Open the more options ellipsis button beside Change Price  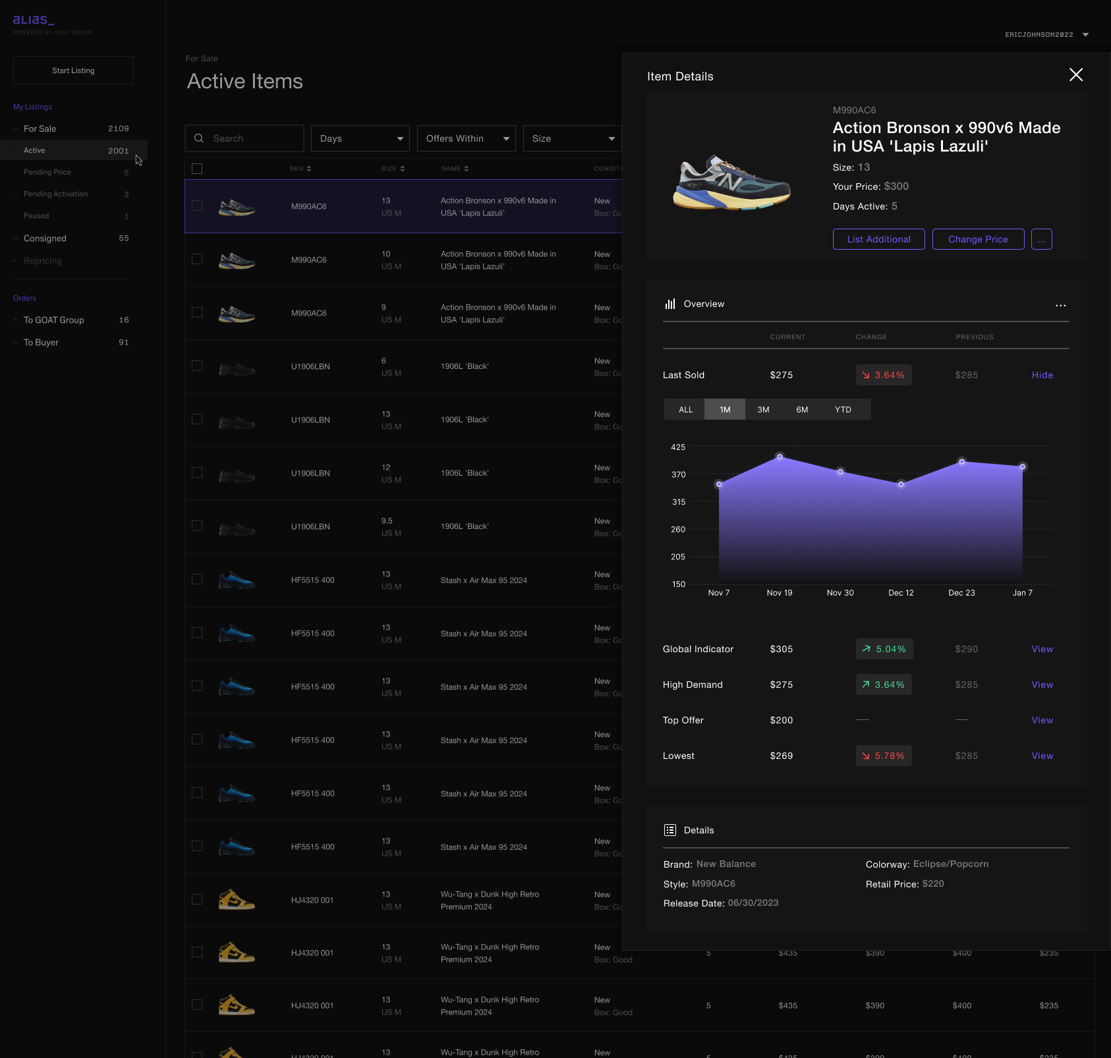pos(1041,239)
